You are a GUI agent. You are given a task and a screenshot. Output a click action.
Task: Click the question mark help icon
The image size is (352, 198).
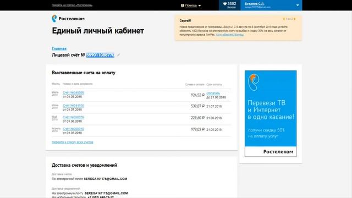(183, 5)
